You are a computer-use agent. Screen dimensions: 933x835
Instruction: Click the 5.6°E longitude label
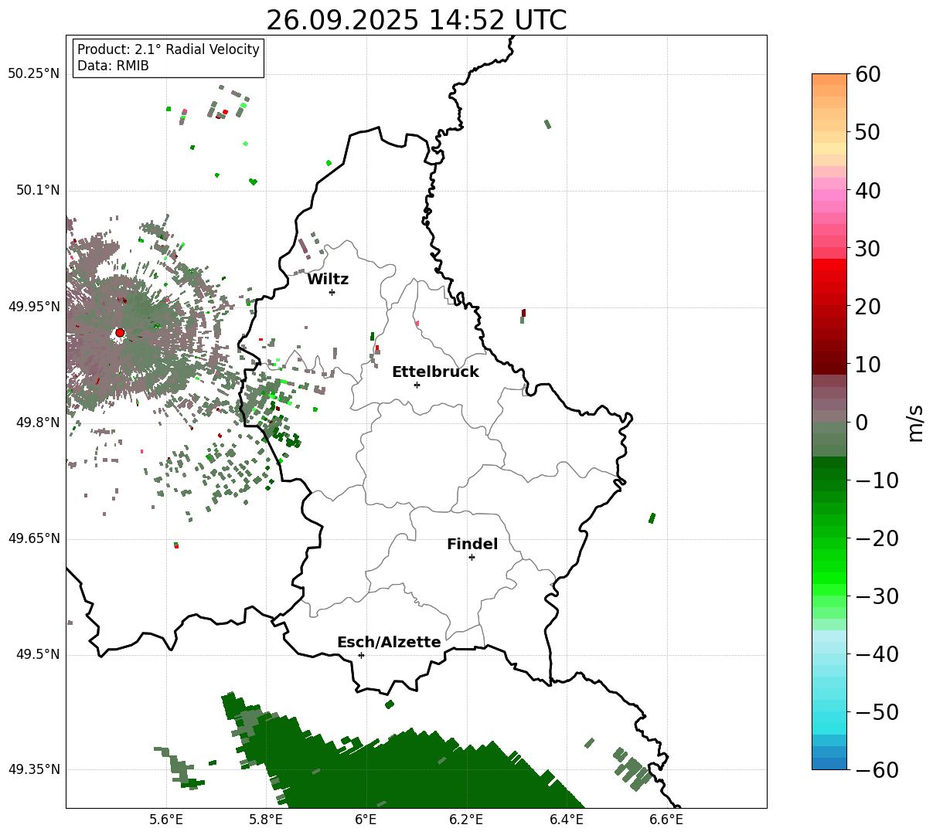(x=166, y=820)
